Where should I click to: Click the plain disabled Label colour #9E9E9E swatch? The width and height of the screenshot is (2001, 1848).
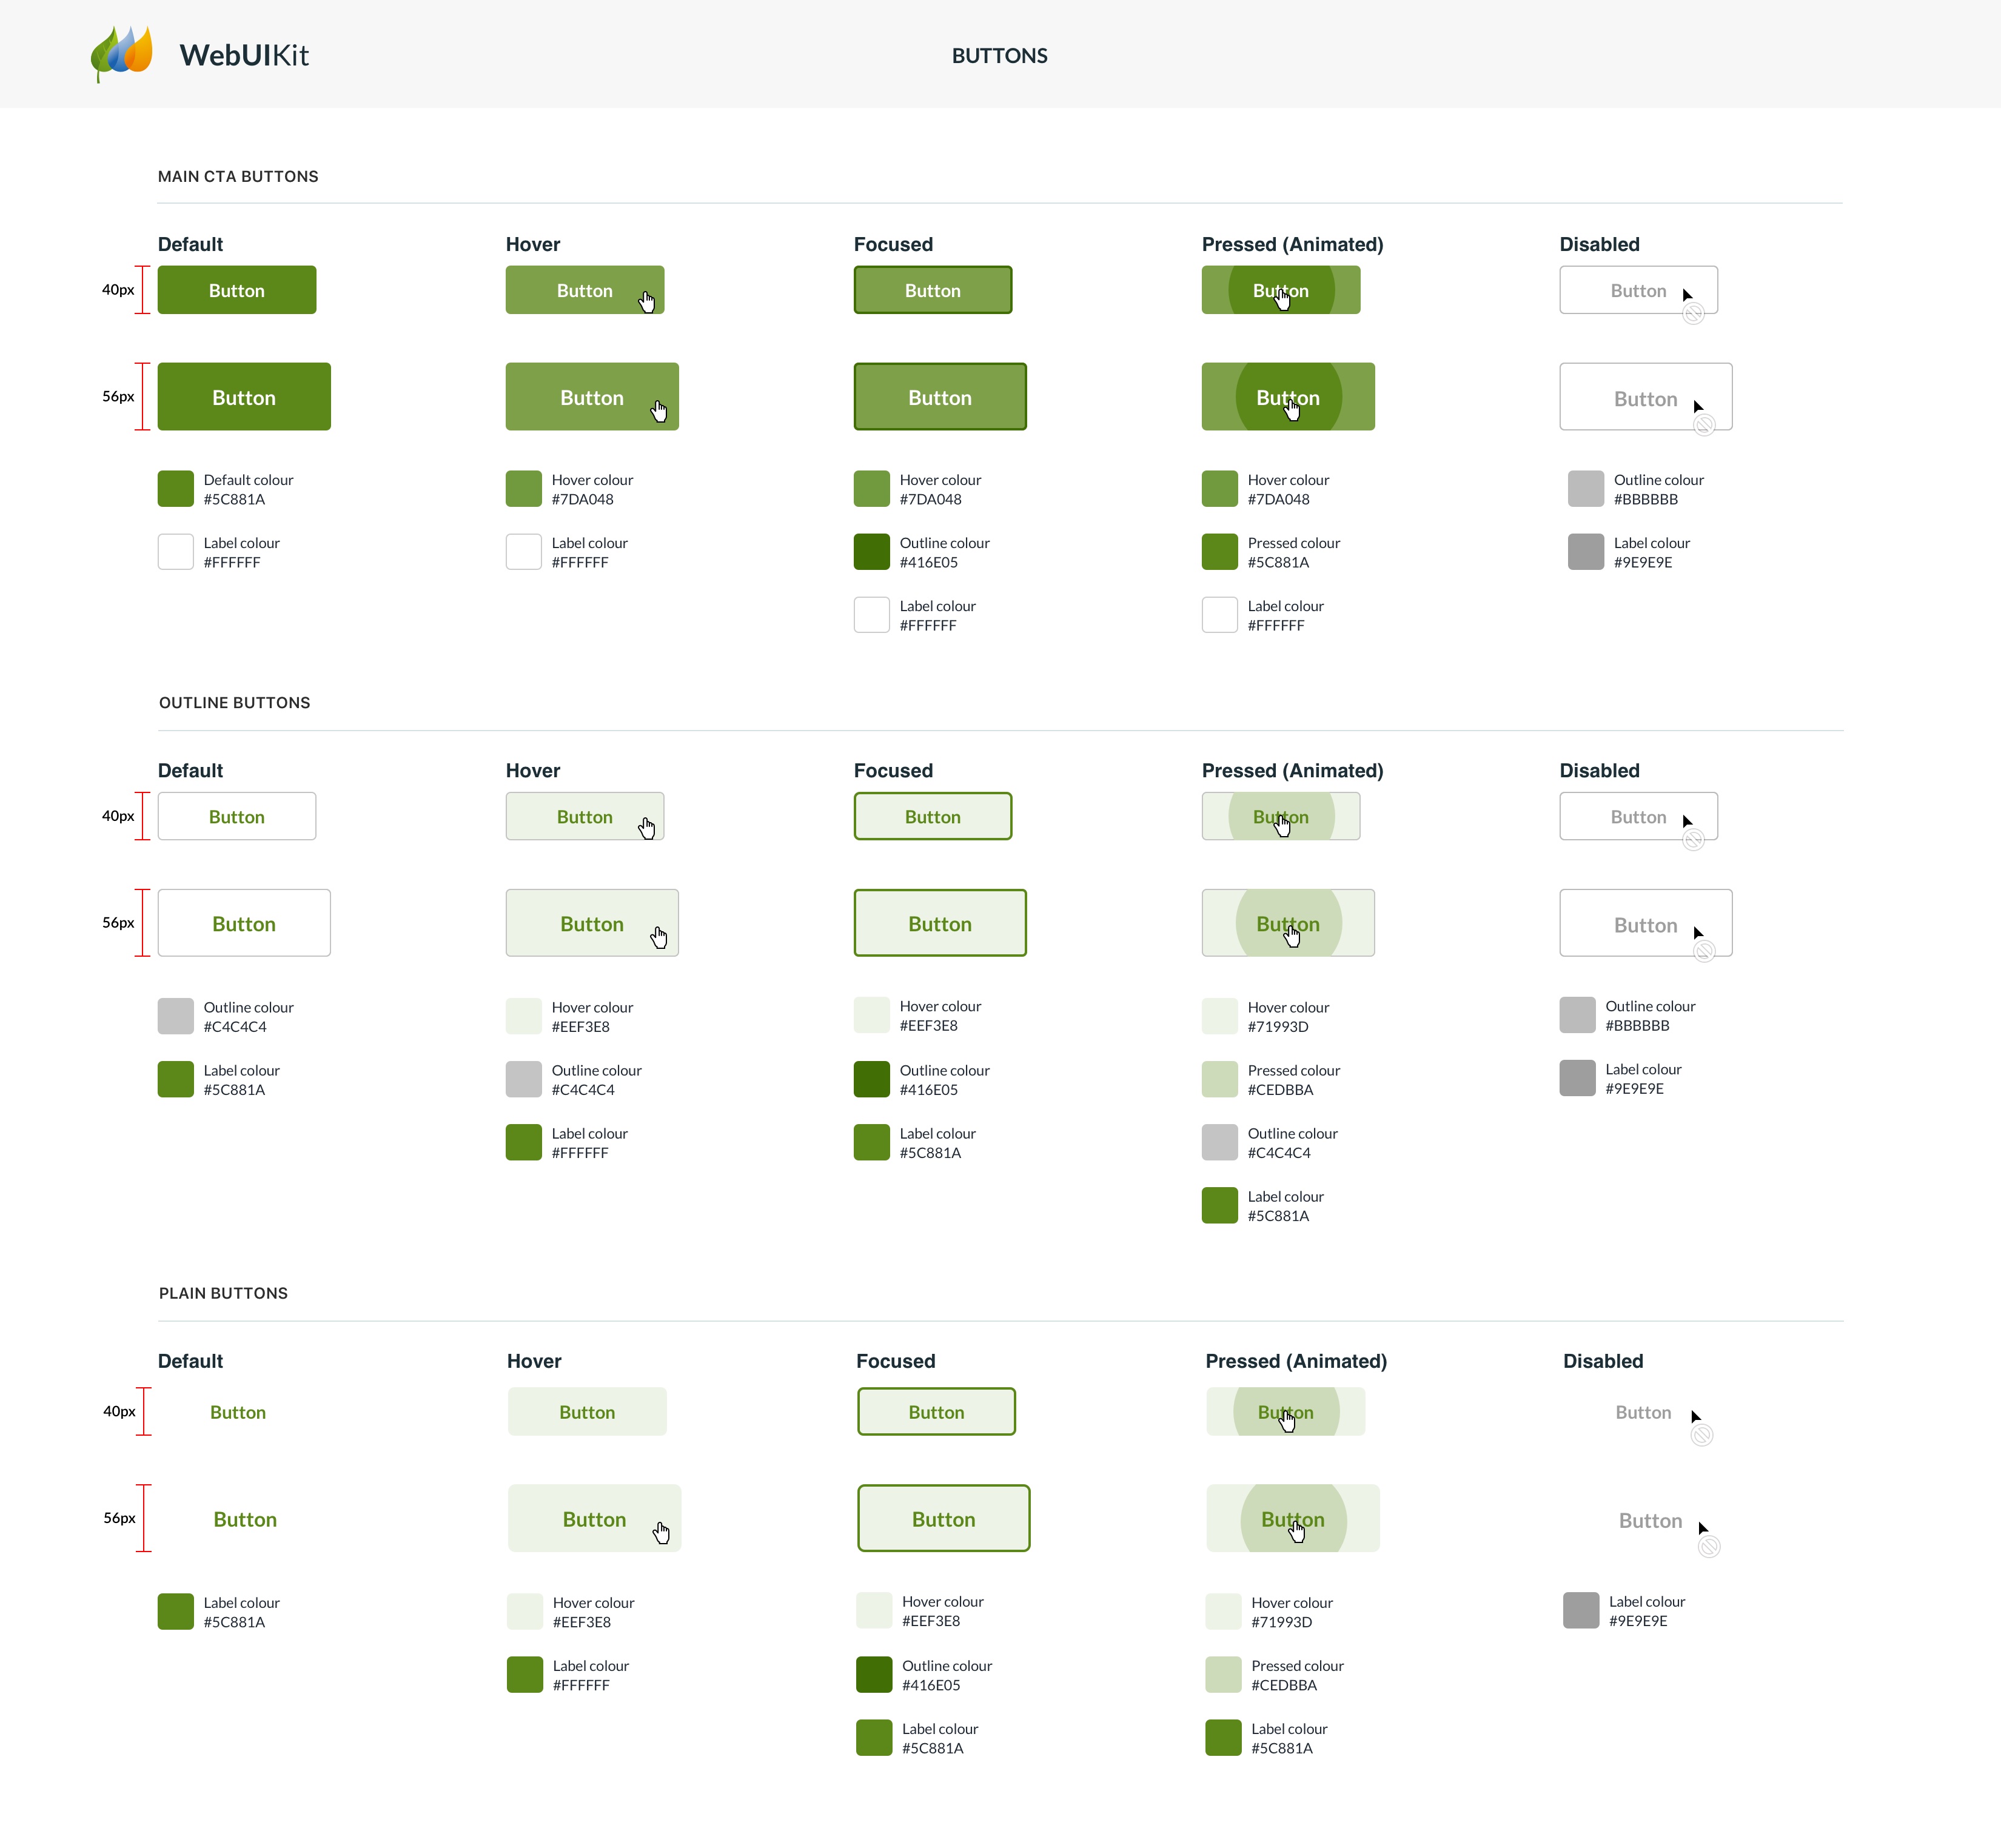point(1580,1610)
